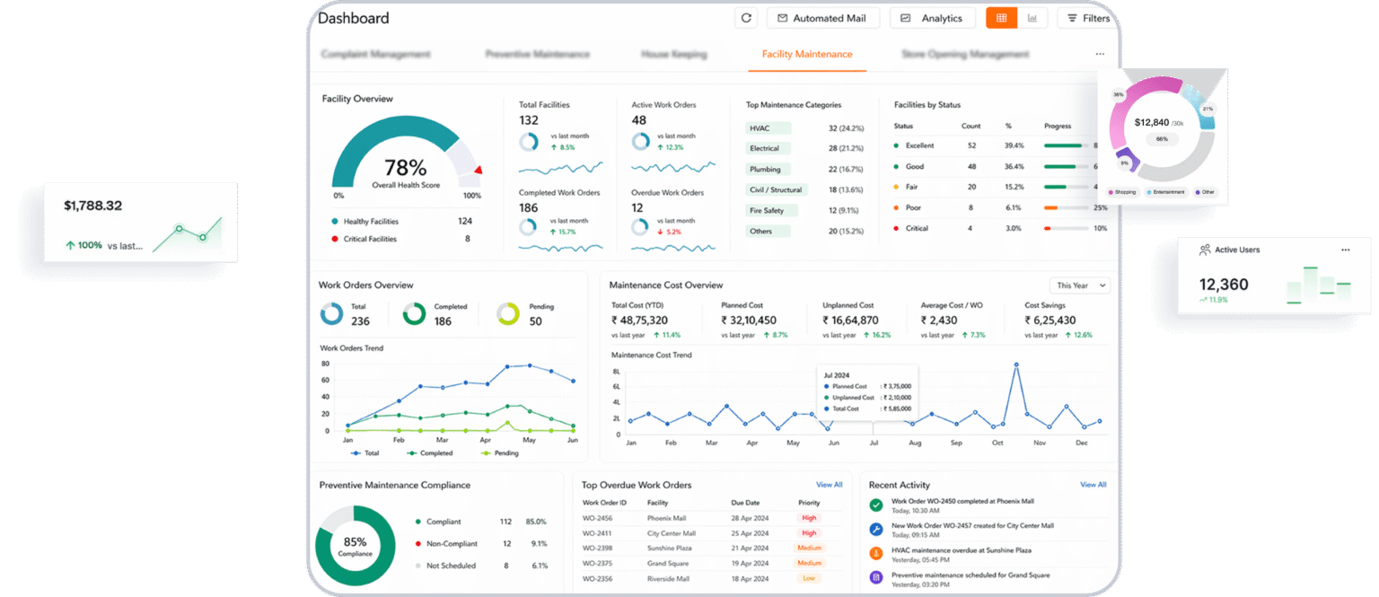Click the Overdue Work Orders donut icon
Image resolution: width=1379 pixels, height=597 pixels.
[640, 227]
